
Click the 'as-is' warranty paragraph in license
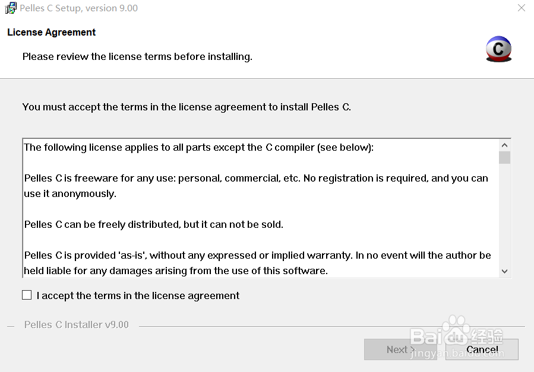tap(257, 263)
